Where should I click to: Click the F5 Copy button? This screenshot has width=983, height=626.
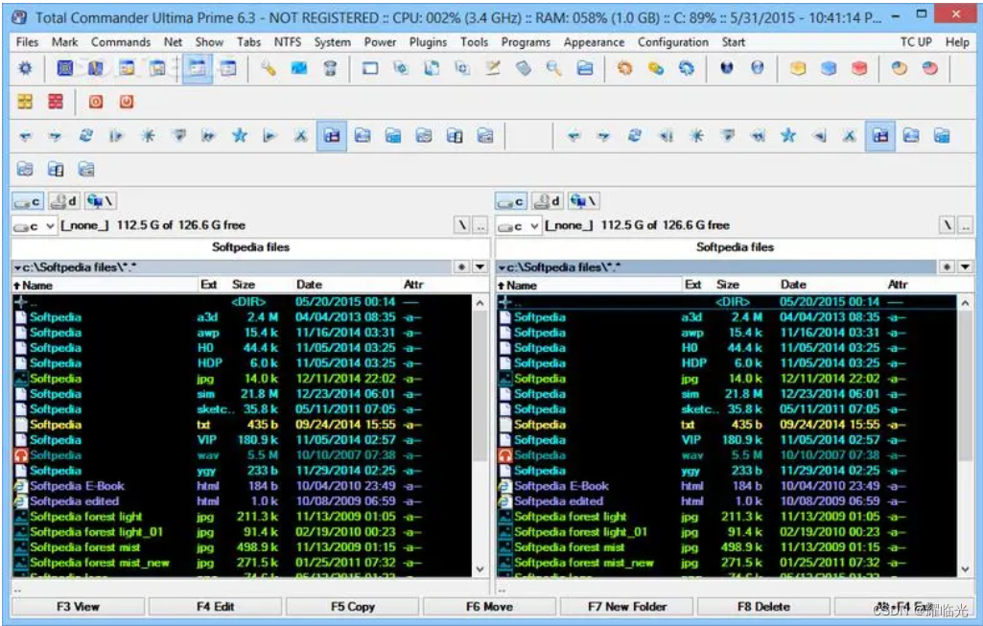(x=352, y=607)
